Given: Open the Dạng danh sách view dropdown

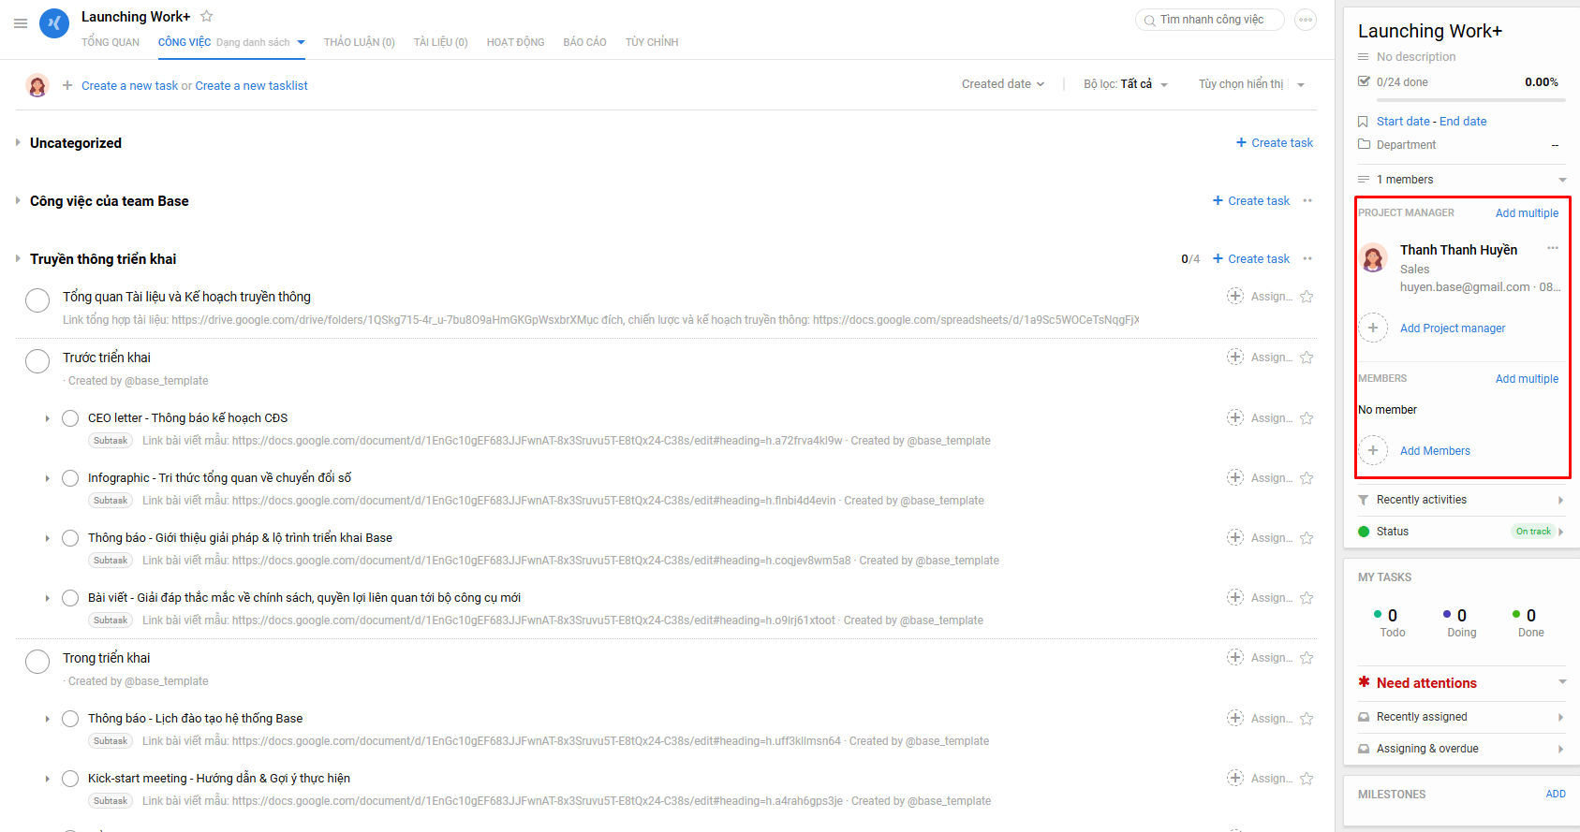Looking at the screenshot, I should (260, 42).
